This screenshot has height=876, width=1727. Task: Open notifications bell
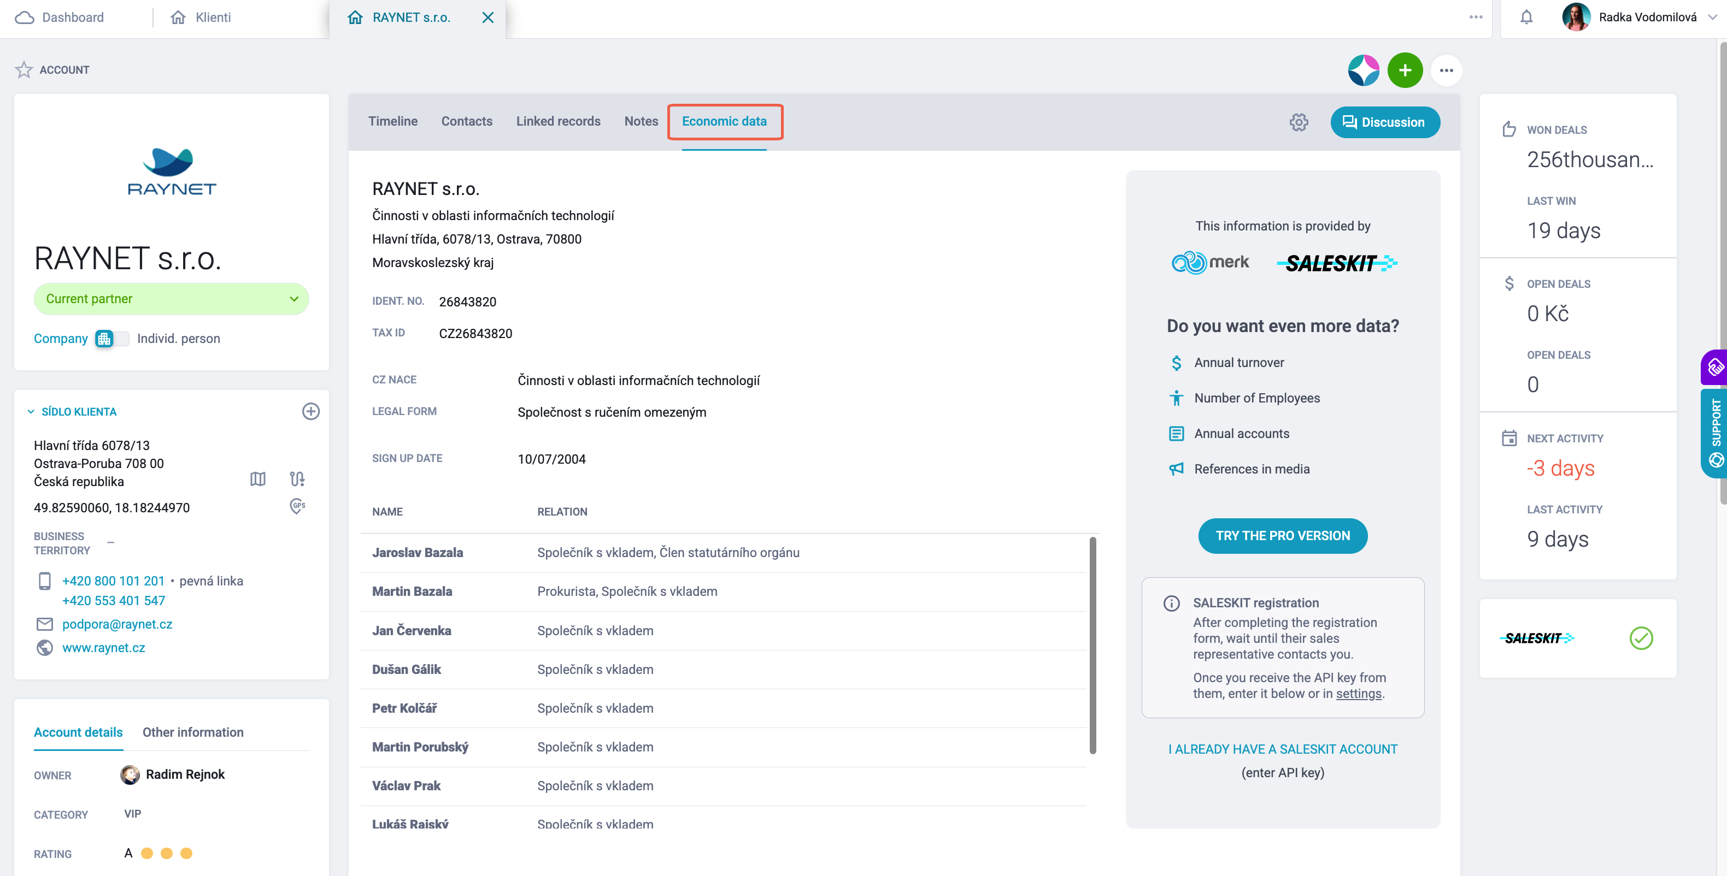[x=1526, y=17]
